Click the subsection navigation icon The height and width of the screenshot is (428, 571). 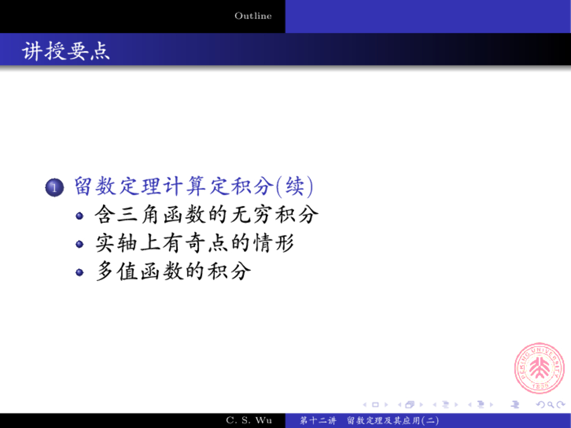(x=446, y=405)
